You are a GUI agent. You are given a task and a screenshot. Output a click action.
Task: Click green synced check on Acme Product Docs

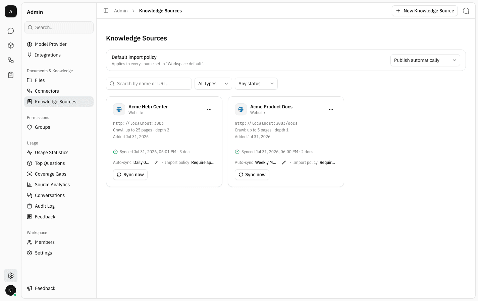coord(237,152)
